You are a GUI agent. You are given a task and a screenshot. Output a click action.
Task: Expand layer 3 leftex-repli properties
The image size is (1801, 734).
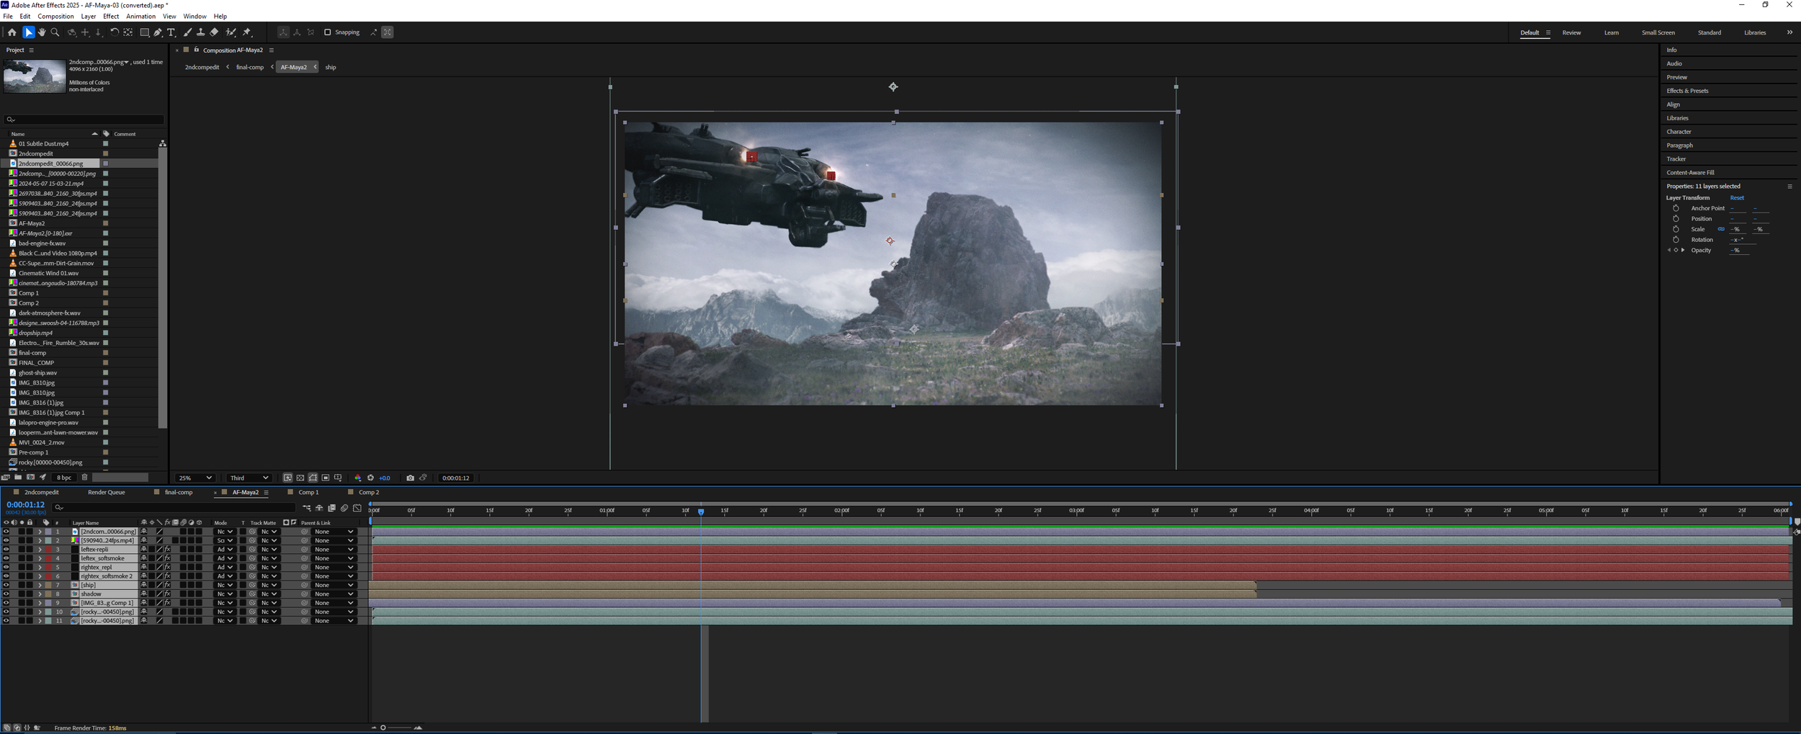(40, 550)
